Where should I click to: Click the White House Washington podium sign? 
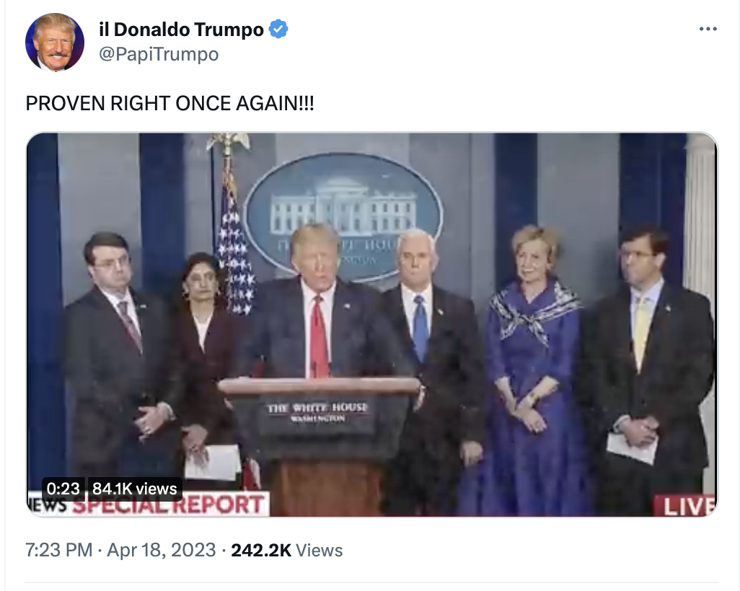pyautogui.click(x=317, y=412)
